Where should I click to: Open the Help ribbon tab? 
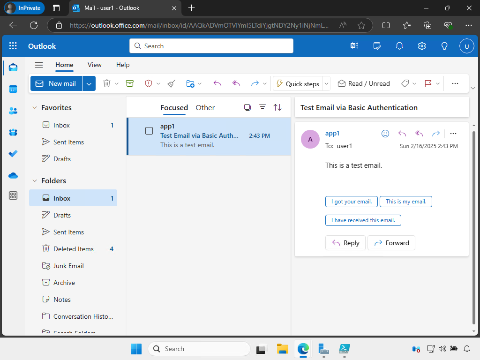(x=123, y=65)
